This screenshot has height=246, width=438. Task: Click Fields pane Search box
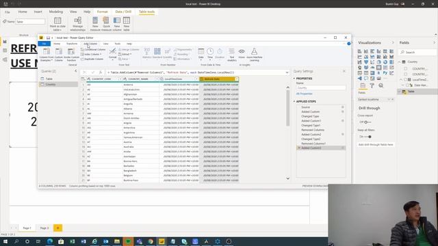point(417,52)
